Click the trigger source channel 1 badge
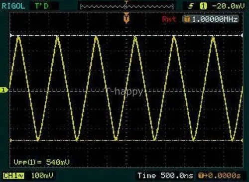Screen dimensions: 249x182 (x=203, y=6)
